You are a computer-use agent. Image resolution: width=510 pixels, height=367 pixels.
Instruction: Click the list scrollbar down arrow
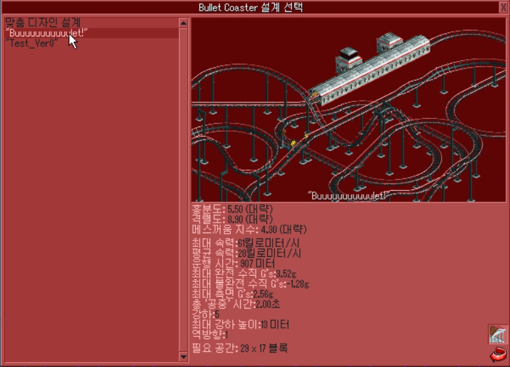[184, 356]
